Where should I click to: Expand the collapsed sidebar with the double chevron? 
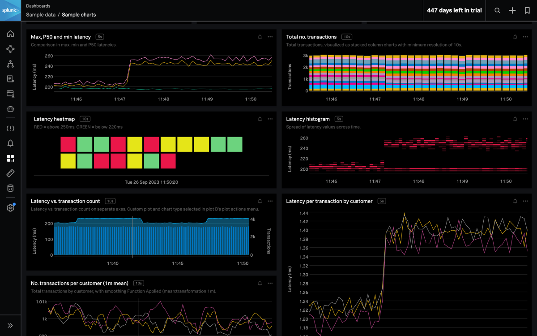pos(10,325)
